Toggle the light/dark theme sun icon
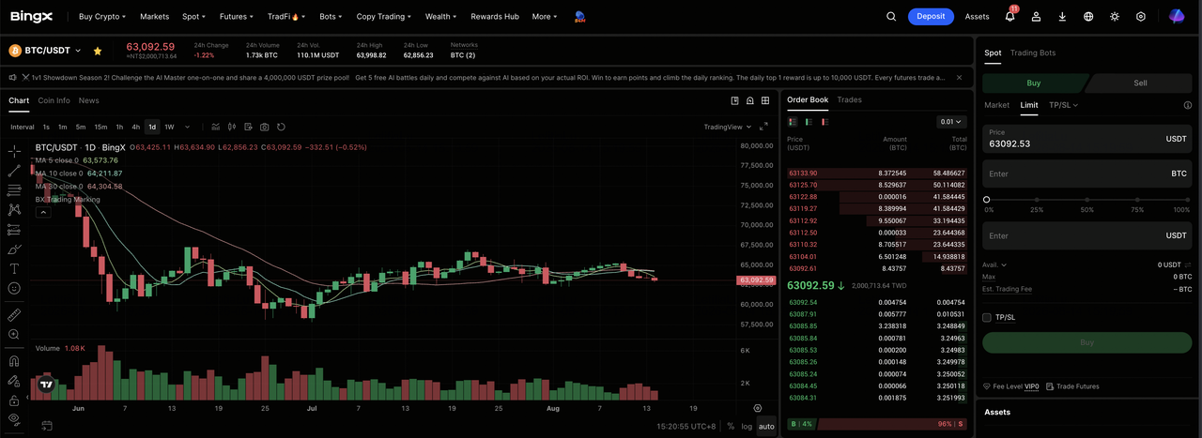The image size is (1202, 438). coord(1115,16)
